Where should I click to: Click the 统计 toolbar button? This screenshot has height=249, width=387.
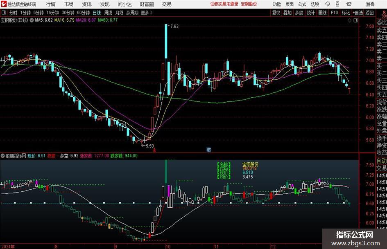click(x=310, y=13)
